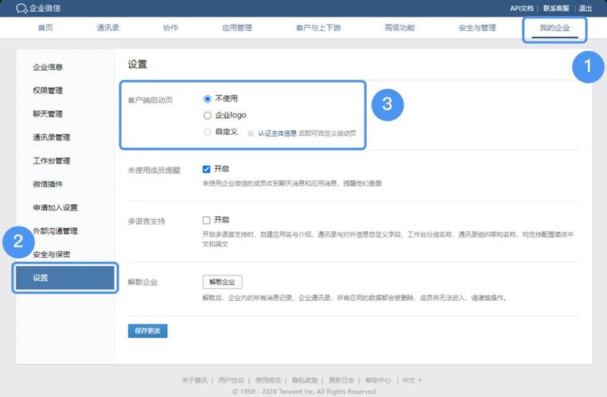
Task: Open the 通讯录 tab
Action: [x=108, y=28]
